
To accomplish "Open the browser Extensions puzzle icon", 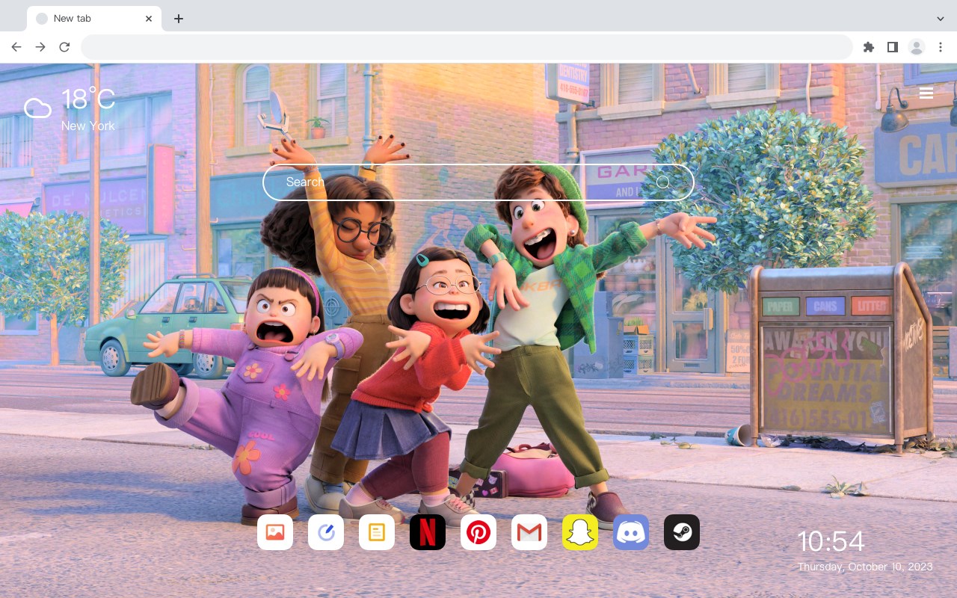I will 868,47.
